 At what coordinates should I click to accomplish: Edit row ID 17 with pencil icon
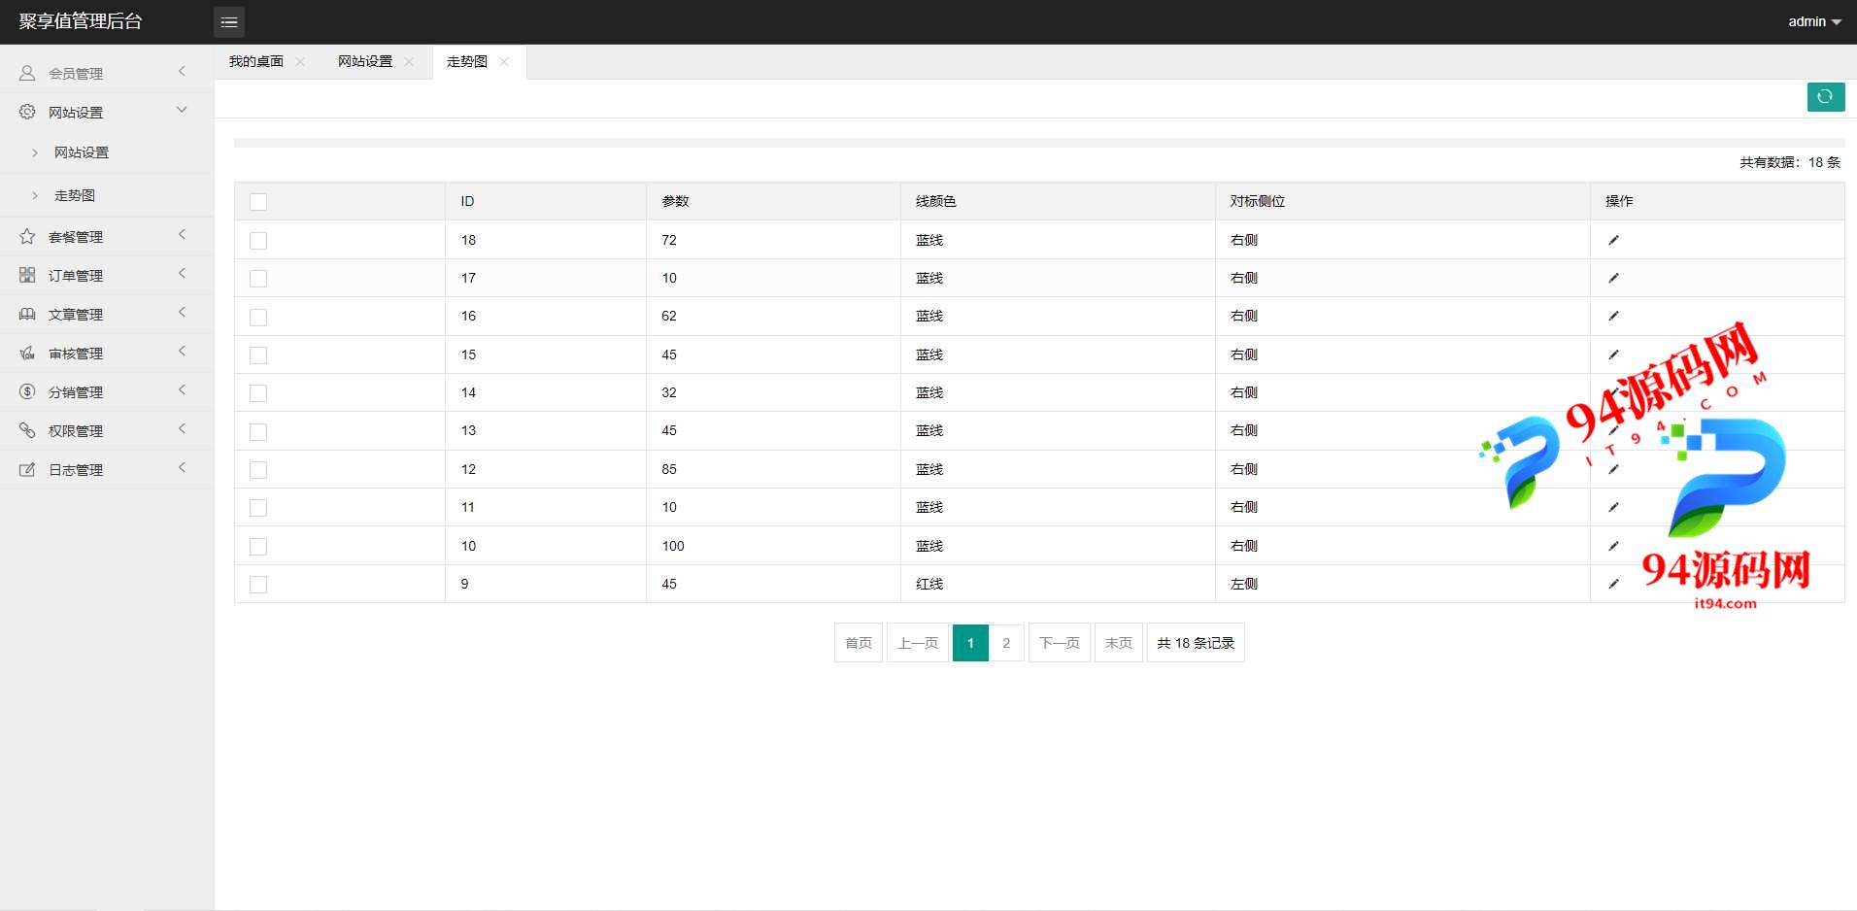(1613, 278)
